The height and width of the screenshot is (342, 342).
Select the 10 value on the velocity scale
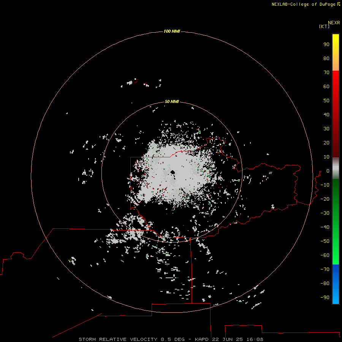pos(326,157)
